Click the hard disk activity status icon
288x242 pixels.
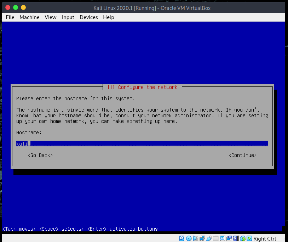pos(182,238)
